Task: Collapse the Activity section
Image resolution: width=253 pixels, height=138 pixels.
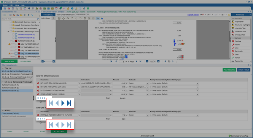Action: 3,110
